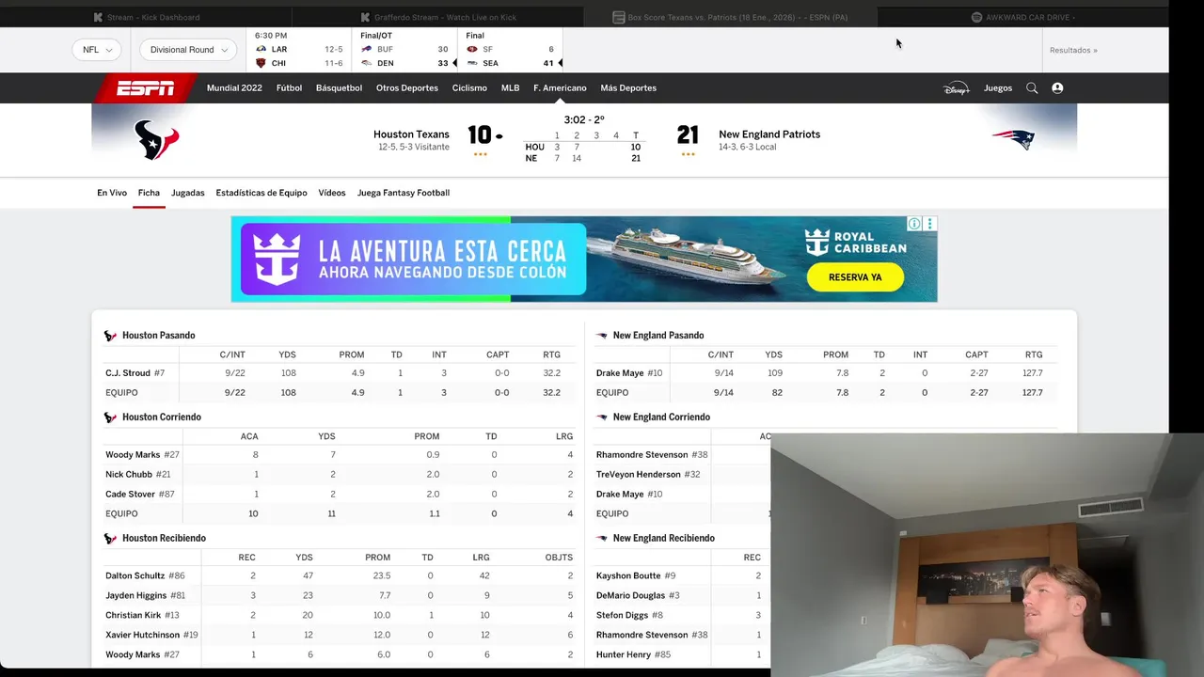This screenshot has height=677, width=1204.
Task: Open the Houston Texans team name link
Action: click(x=411, y=134)
